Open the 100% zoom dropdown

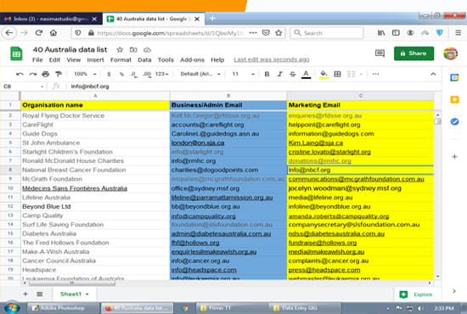coord(85,74)
